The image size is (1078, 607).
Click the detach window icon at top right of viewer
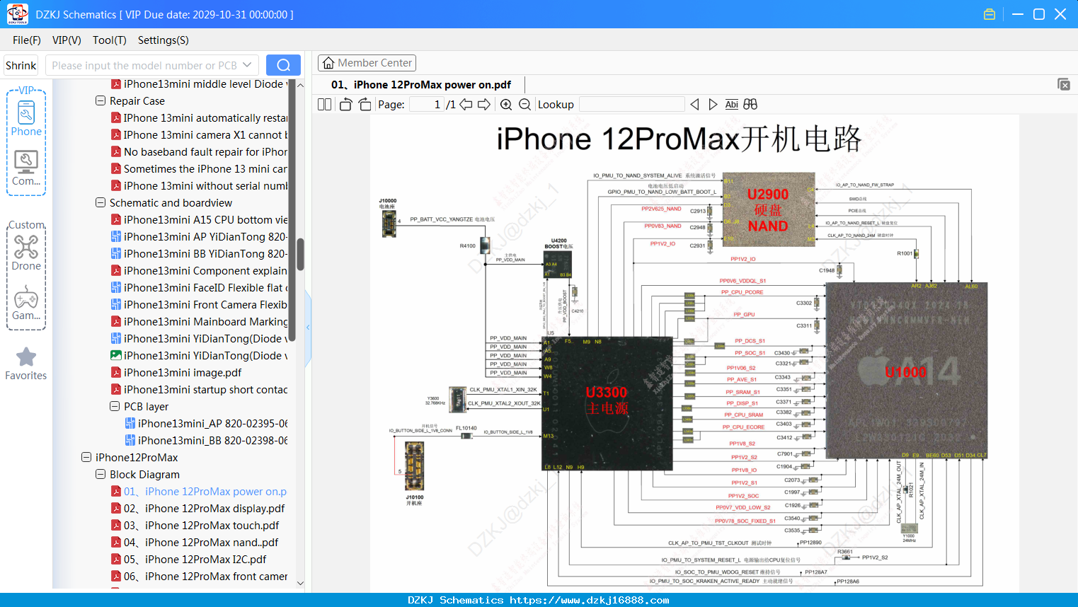1064,84
